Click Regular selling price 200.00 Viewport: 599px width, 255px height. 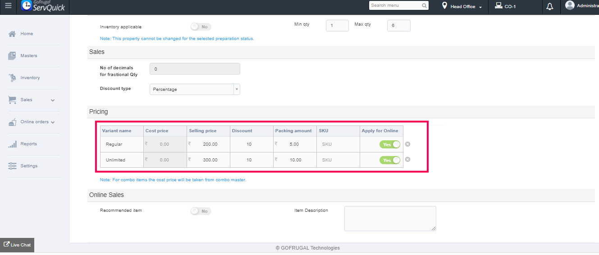point(208,144)
